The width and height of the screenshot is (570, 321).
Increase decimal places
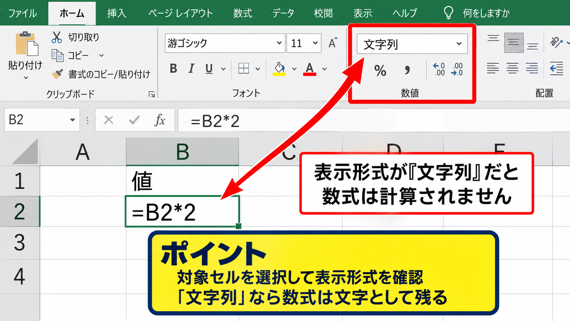point(439,69)
